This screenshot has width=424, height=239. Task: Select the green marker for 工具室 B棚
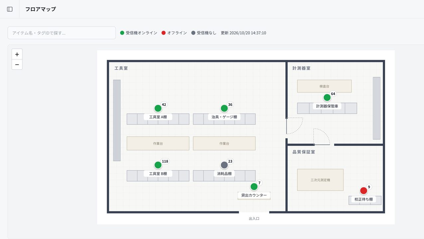pyautogui.click(x=158, y=165)
